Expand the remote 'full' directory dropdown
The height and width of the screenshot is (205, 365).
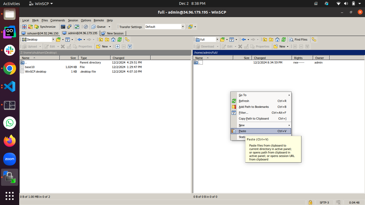click(x=217, y=40)
